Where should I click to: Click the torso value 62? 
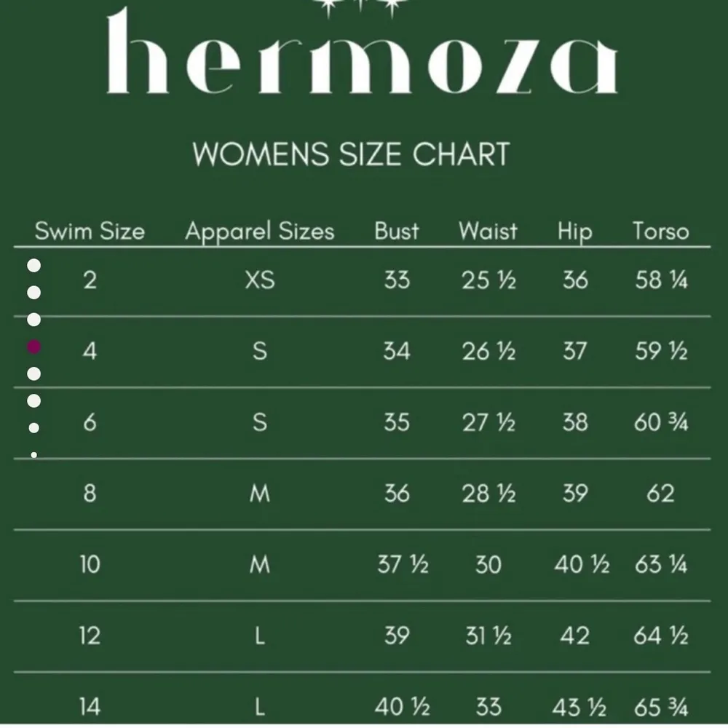click(660, 494)
